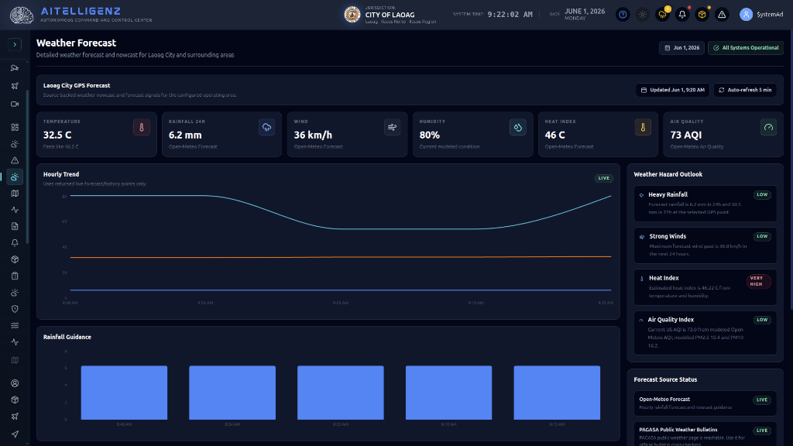The height and width of the screenshot is (446, 793).
Task: Open the document reports sidebar icon
Action: (x=15, y=226)
